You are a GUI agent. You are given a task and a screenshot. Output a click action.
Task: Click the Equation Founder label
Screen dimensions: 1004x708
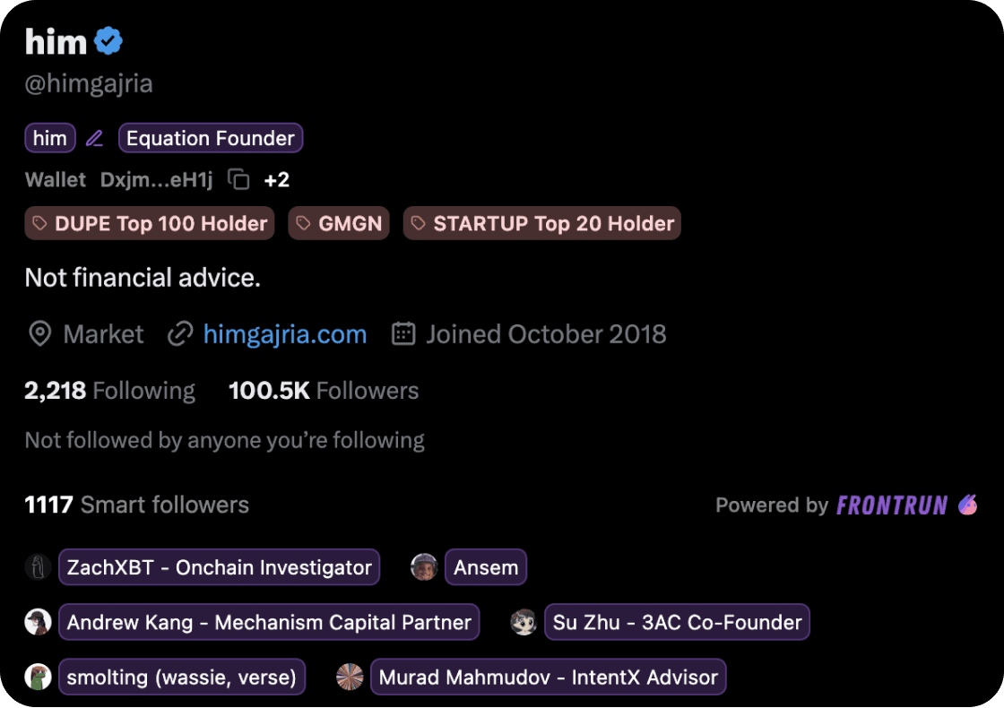211,138
